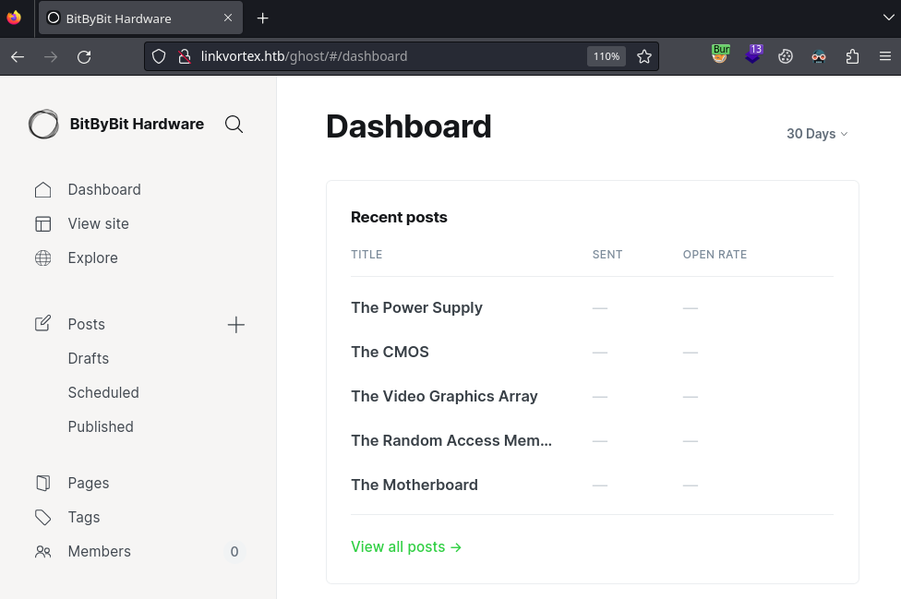Click the plus icon to create new post
This screenshot has height=599, width=901.
236,325
